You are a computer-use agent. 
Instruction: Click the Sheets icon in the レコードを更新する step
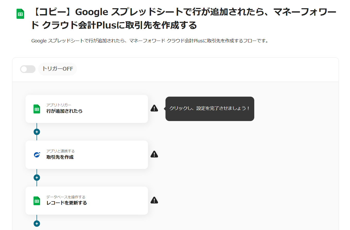(37, 201)
